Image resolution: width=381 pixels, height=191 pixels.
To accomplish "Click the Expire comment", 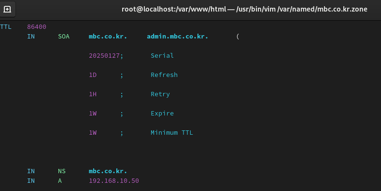I will click(162, 113).
